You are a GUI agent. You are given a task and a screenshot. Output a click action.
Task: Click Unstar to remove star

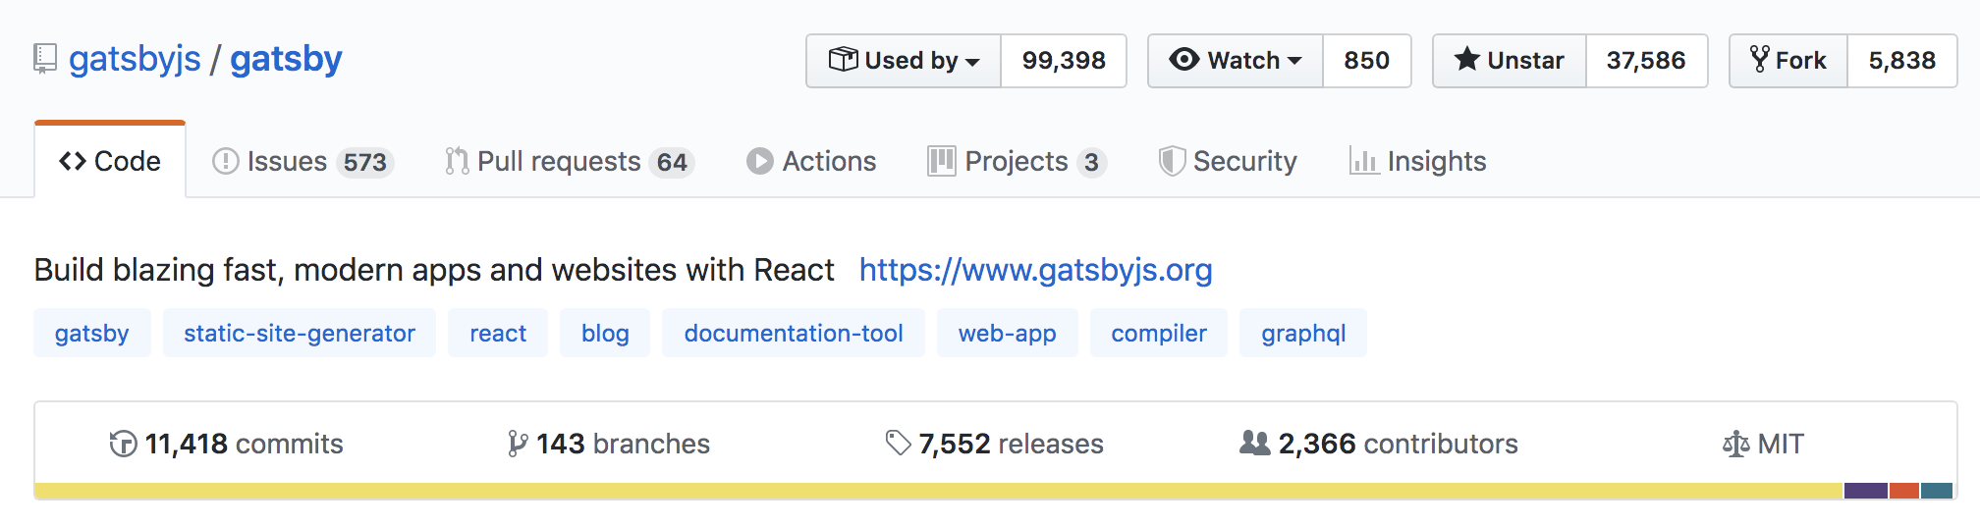(x=1510, y=61)
